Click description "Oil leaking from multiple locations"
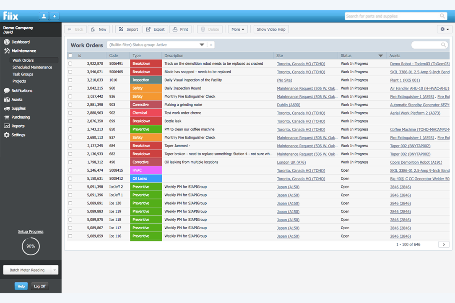Screen dimensions: 455x303 (191, 162)
